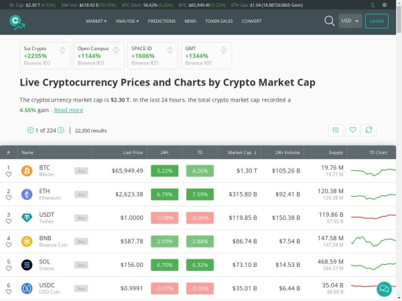The width and height of the screenshot is (402, 301).
Task: Open the search magnifier icon
Action: click(x=330, y=21)
